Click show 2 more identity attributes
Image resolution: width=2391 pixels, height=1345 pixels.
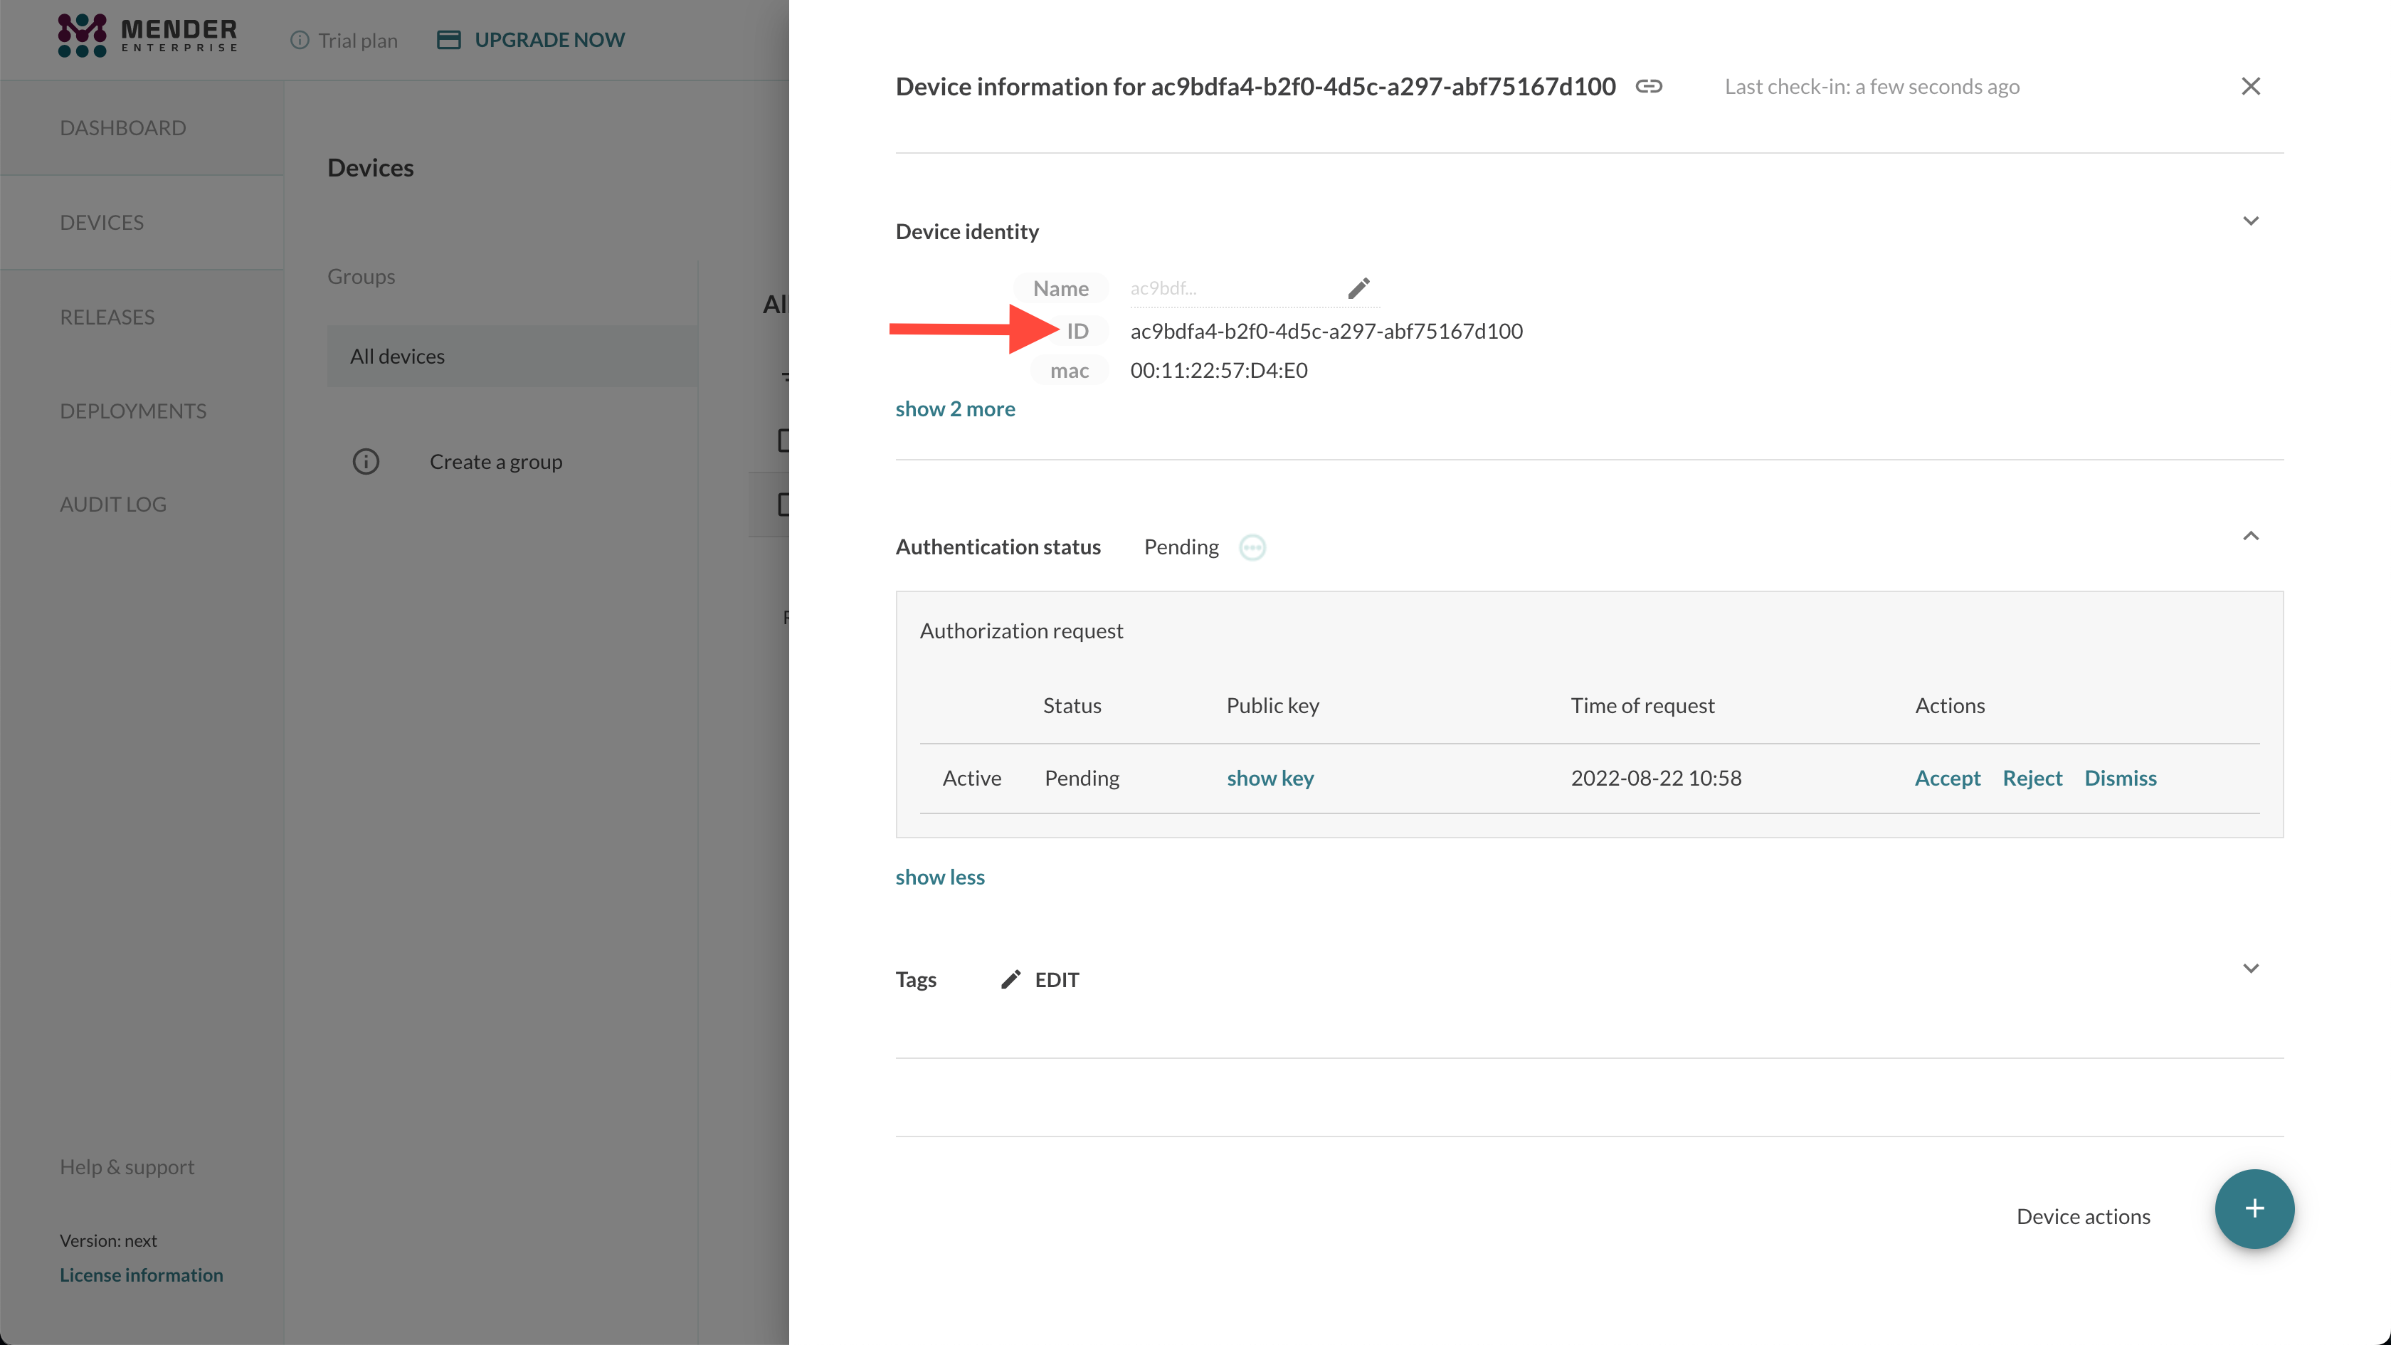(x=954, y=408)
